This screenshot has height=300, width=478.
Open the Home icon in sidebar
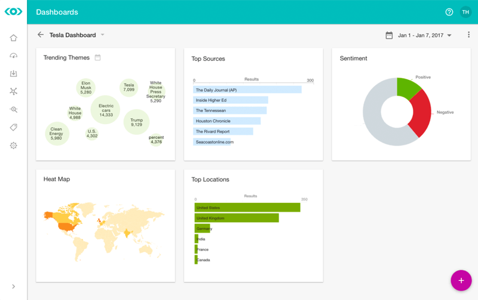[x=13, y=38]
